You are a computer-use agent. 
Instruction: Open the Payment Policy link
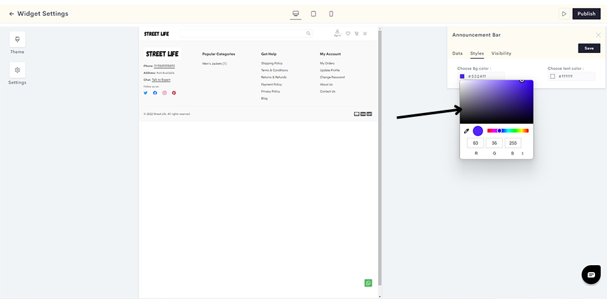(271, 84)
